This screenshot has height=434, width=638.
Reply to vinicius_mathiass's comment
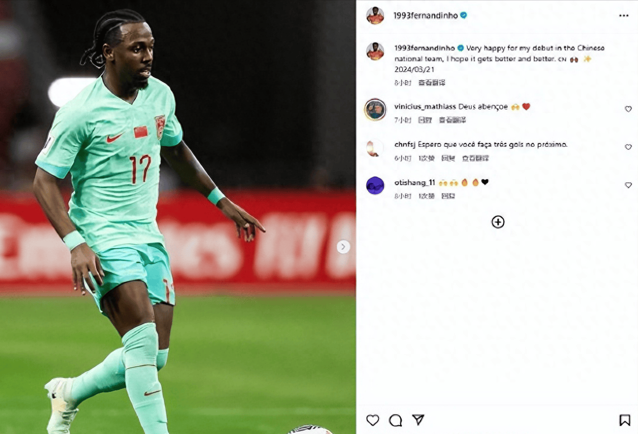[425, 120]
